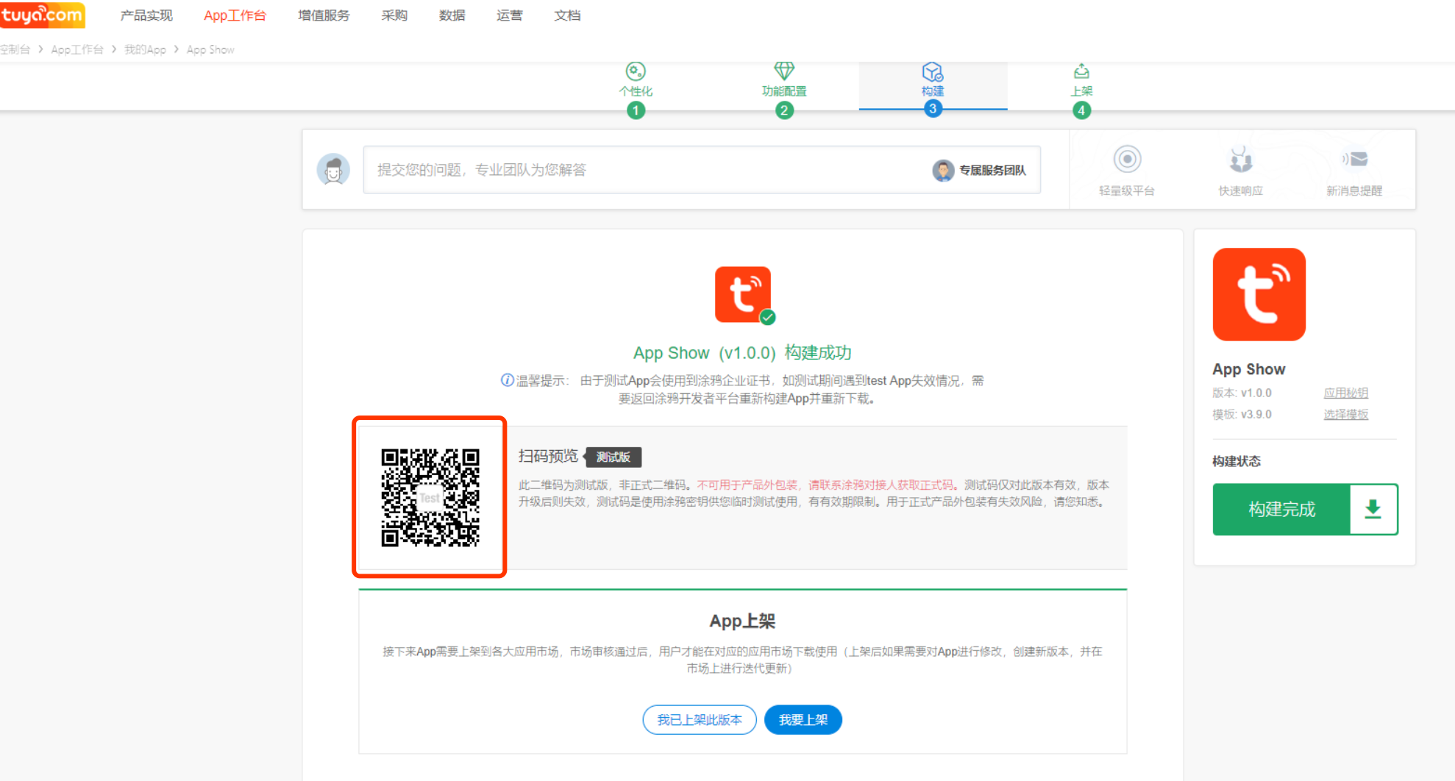Open the 增值服务 menu
The image size is (1455, 781).
324,15
